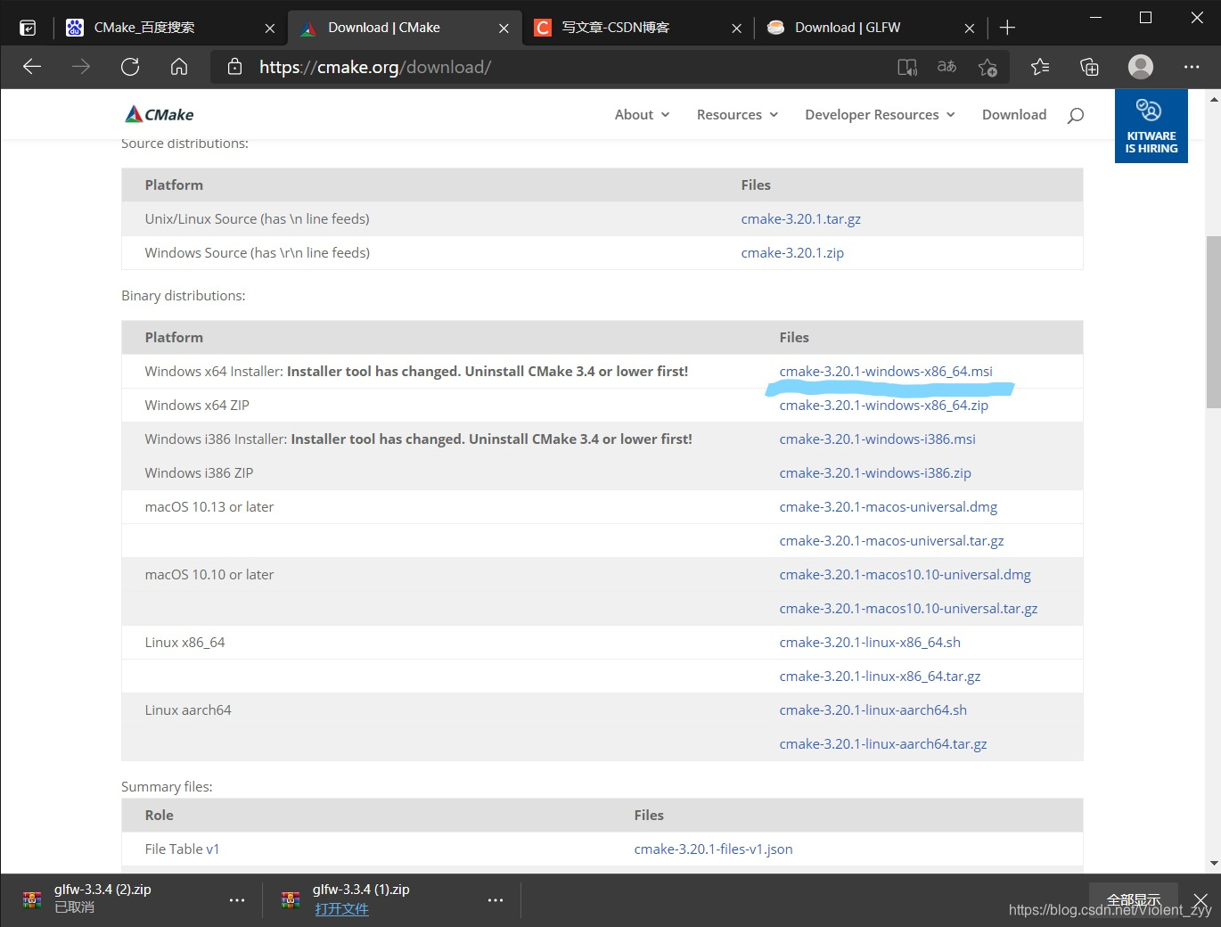The width and height of the screenshot is (1221, 927).
Task: Open the browser home page
Action: pos(179,67)
